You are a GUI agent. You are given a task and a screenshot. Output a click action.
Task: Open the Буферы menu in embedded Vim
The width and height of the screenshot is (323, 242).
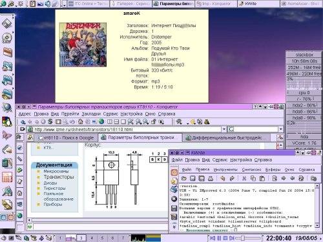pyautogui.click(x=273, y=170)
